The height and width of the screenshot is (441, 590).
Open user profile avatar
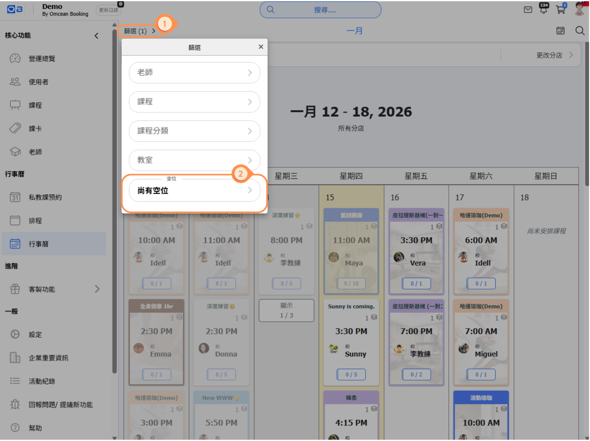[579, 9]
